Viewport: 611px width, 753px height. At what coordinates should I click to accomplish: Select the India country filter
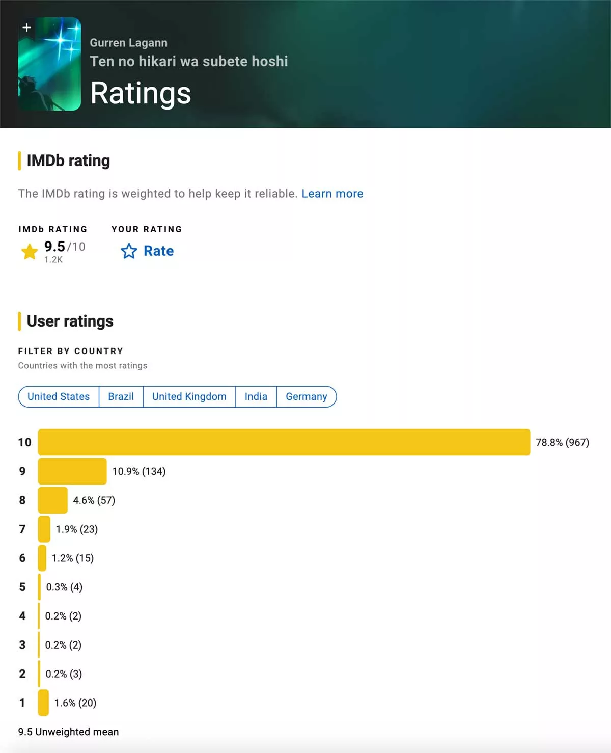tap(256, 397)
